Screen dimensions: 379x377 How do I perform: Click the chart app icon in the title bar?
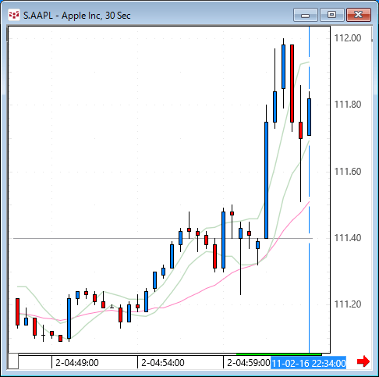point(14,15)
